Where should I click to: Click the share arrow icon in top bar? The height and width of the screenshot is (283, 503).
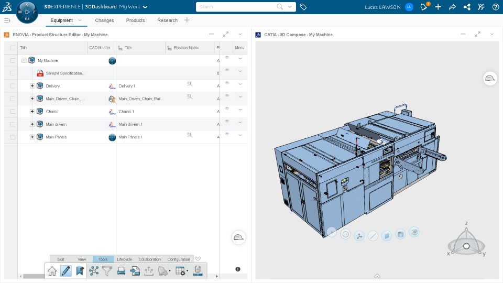click(x=452, y=7)
